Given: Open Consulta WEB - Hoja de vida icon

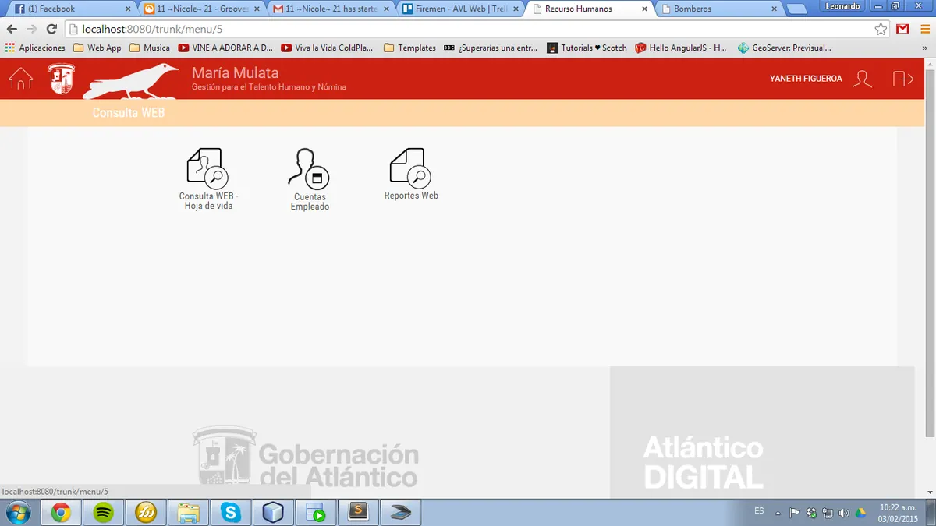Looking at the screenshot, I should (207, 168).
